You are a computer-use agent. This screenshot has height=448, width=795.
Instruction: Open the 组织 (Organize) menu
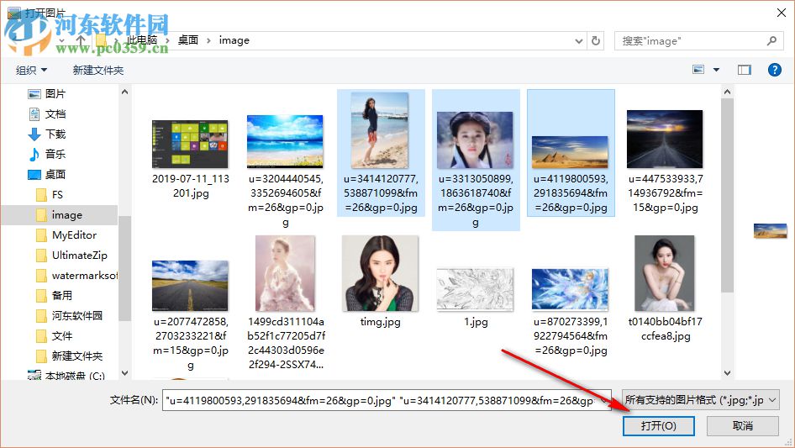[x=32, y=71]
